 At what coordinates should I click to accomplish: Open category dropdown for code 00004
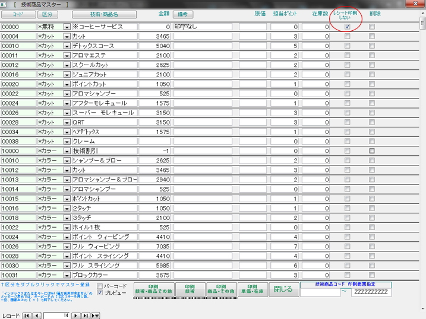(x=67, y=36)
